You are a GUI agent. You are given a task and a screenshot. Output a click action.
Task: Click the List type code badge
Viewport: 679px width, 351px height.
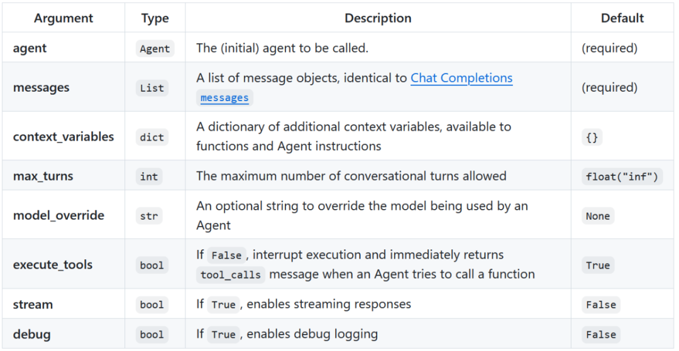click(x=152, y=89)
